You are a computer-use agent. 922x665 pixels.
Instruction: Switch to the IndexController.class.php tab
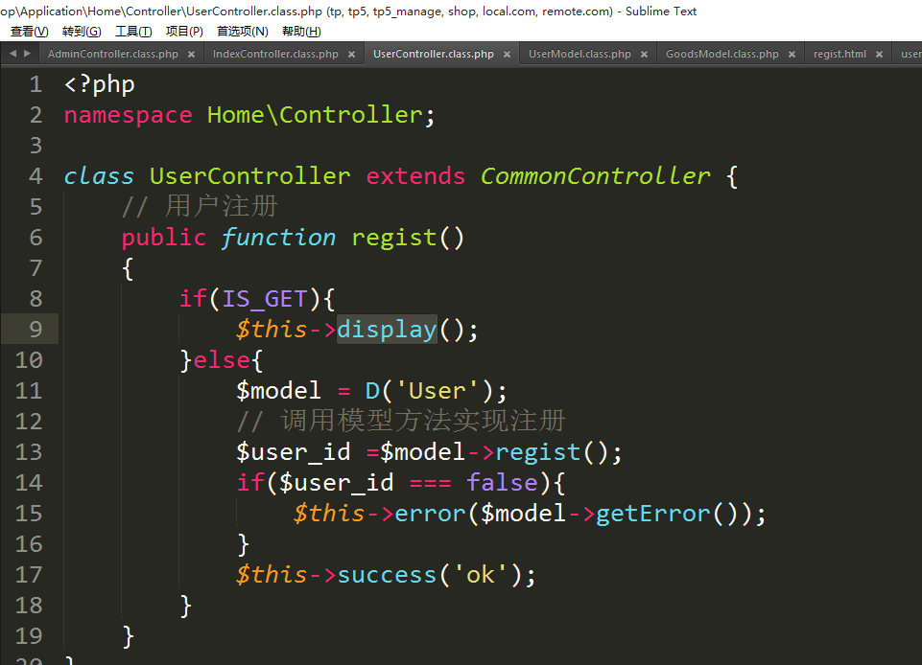point(274,55)
